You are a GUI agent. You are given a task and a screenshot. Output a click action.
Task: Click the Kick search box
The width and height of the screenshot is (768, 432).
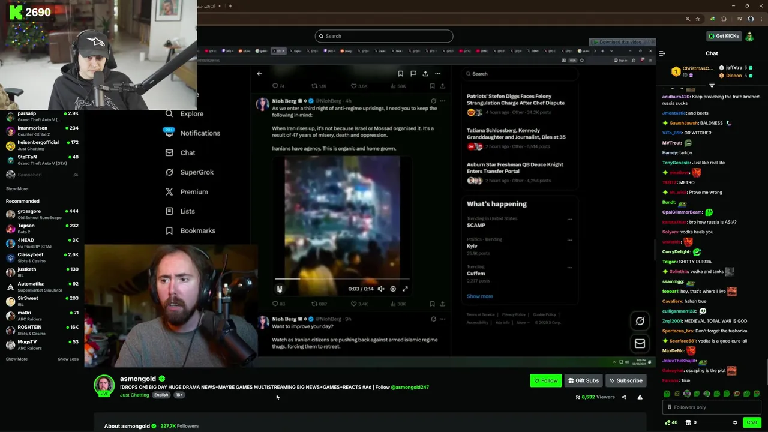point(384,36)
